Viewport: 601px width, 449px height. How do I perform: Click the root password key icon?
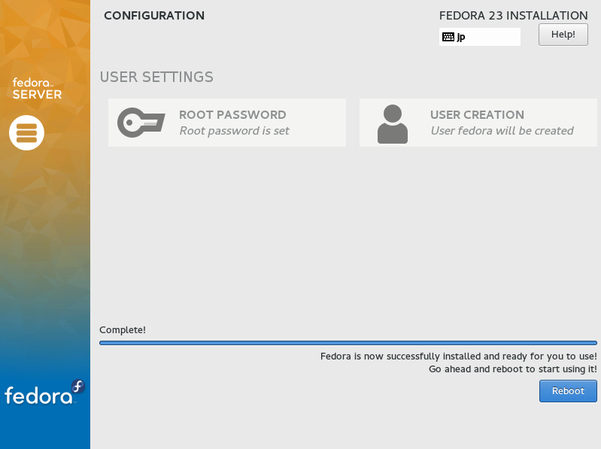141,123
